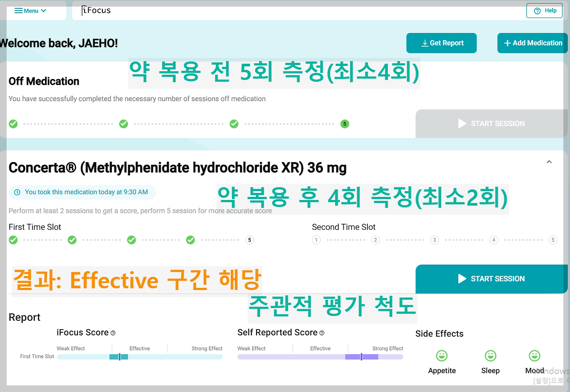Viewport: 570px width, 392px height.
Task: Click the Mood smiley face icon
Action: 534,356
